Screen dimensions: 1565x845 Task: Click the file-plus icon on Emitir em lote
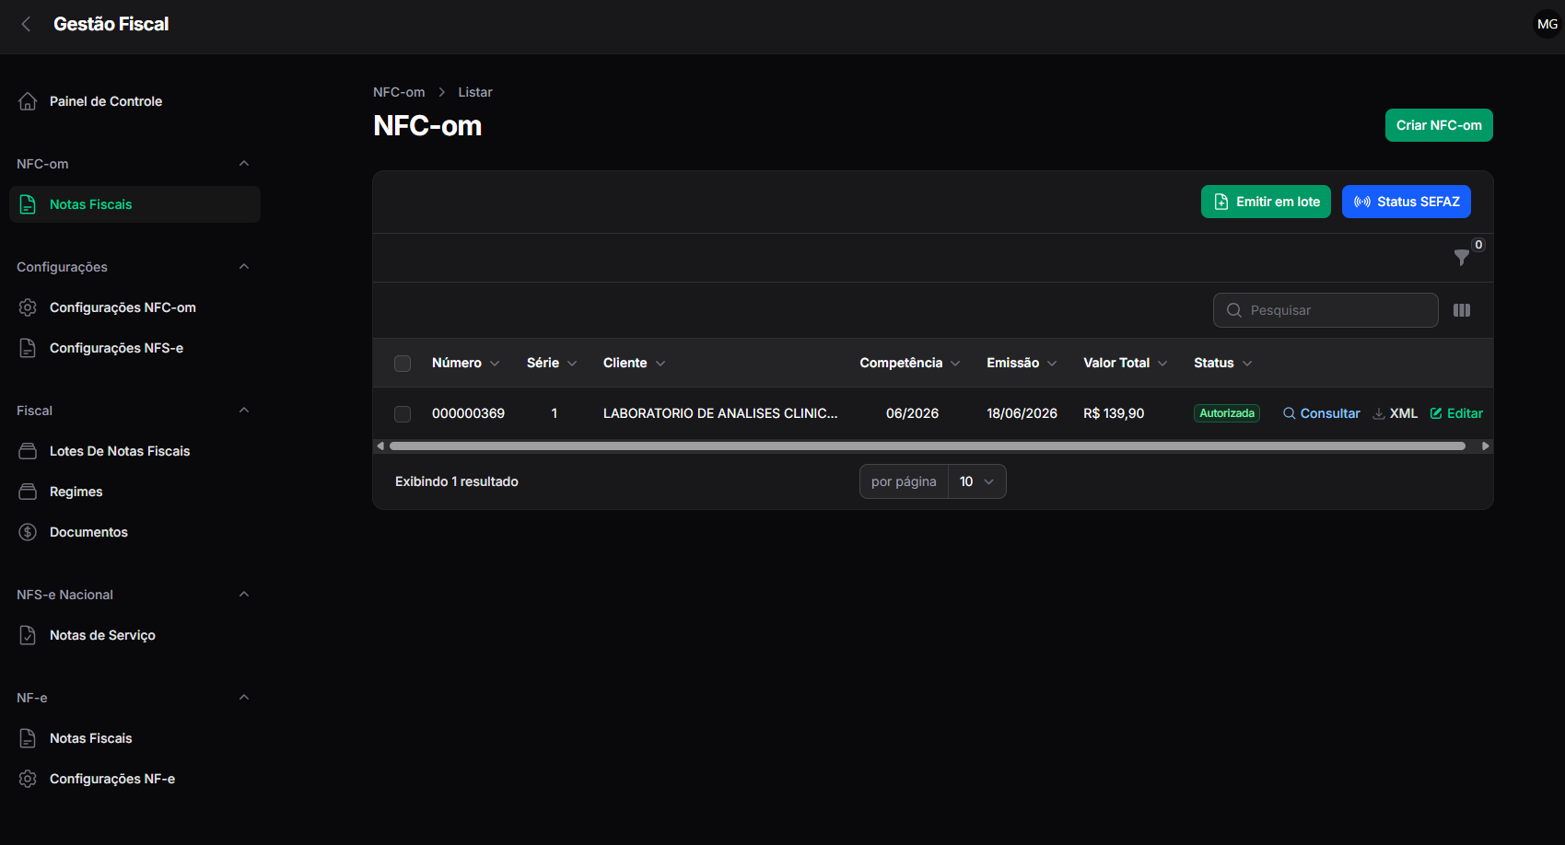pyautogui.click(x=1221, y=202)
